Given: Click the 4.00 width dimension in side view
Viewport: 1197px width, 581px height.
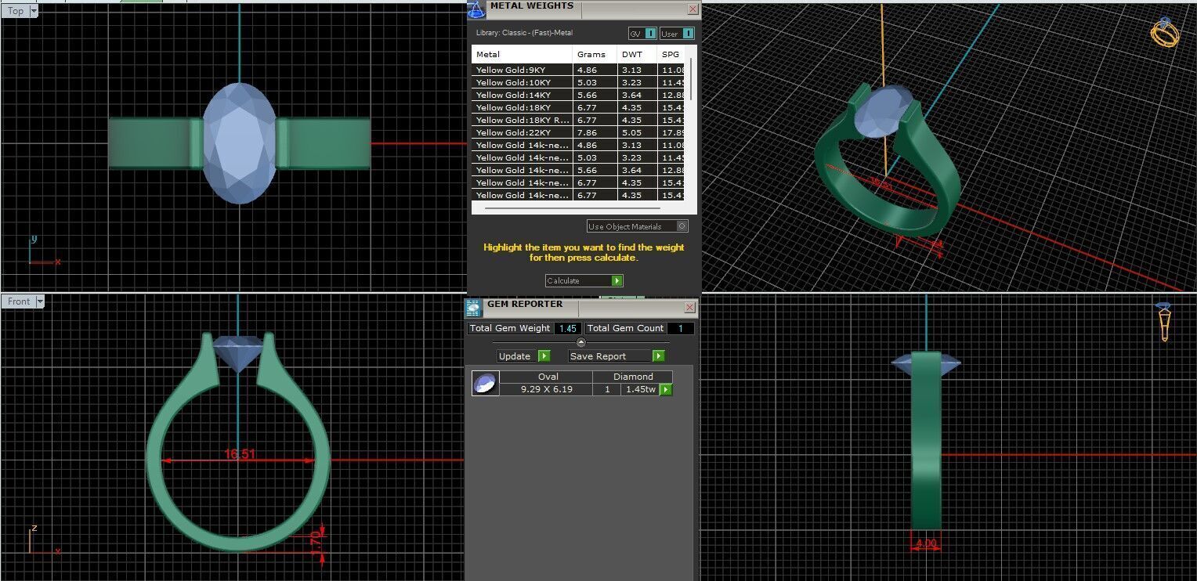Looking at the screenshot, I should tap(927, 543).
